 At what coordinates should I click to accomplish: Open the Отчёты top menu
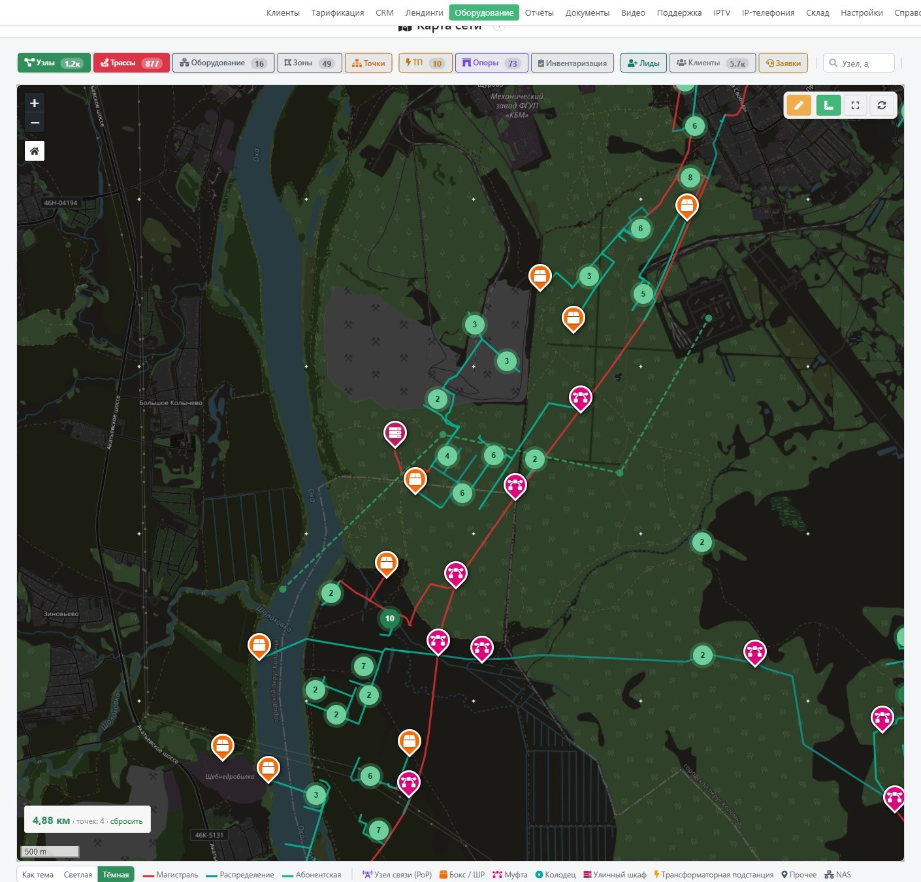click(539, 12)
